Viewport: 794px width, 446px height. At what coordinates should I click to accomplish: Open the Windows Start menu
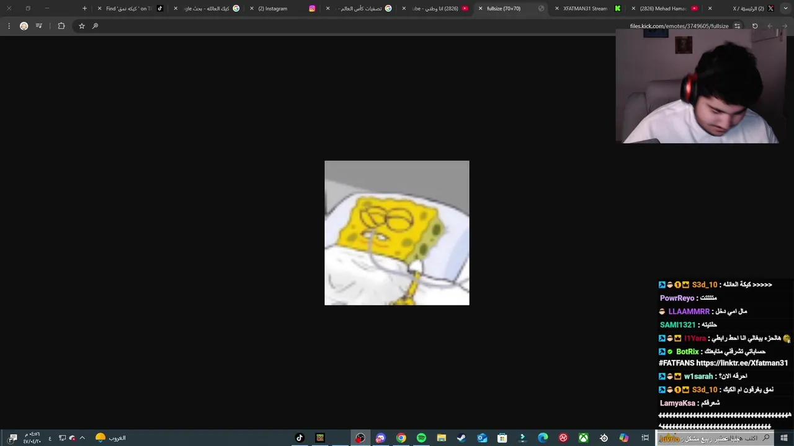click(x=784, y=438)
